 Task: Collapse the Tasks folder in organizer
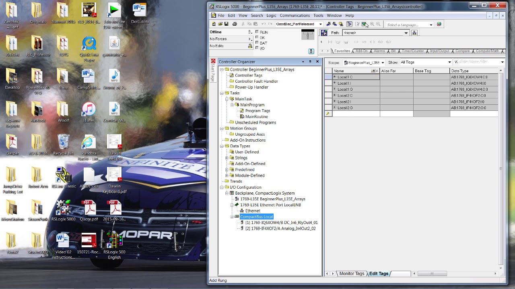[221, 93]
